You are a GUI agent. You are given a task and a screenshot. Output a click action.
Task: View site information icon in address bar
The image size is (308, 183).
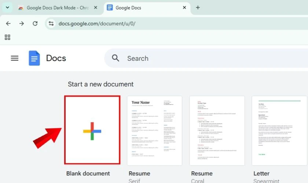tap(51, 23)
